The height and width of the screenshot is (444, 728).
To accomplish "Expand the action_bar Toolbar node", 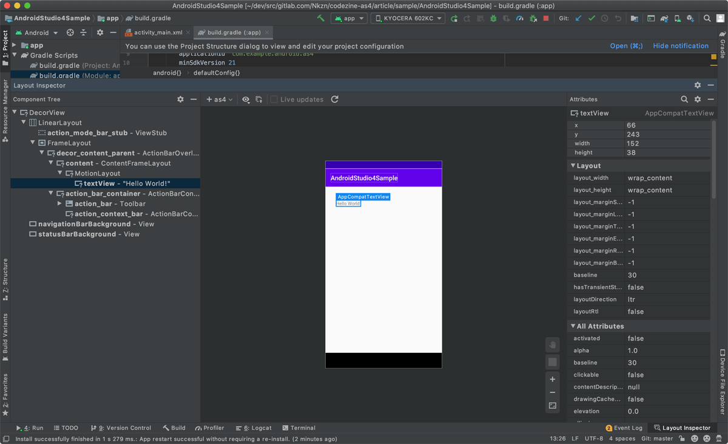I will coord(59,203).
